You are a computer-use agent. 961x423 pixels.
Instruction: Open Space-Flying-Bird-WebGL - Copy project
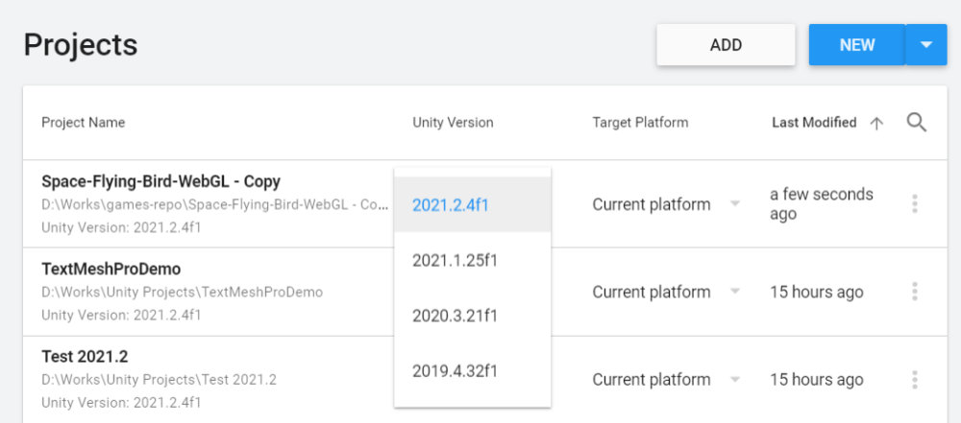pyautogui.click(x=160, y=181)
